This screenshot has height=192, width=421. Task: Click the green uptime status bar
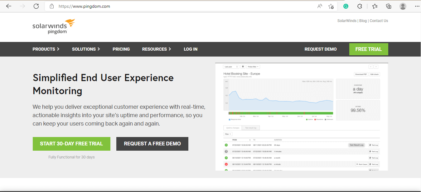[281, 113]
